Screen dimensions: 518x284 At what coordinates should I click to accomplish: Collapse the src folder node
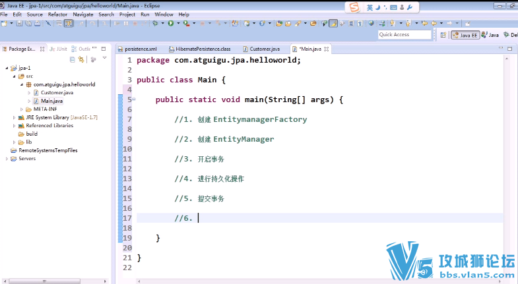coord(14,76)
